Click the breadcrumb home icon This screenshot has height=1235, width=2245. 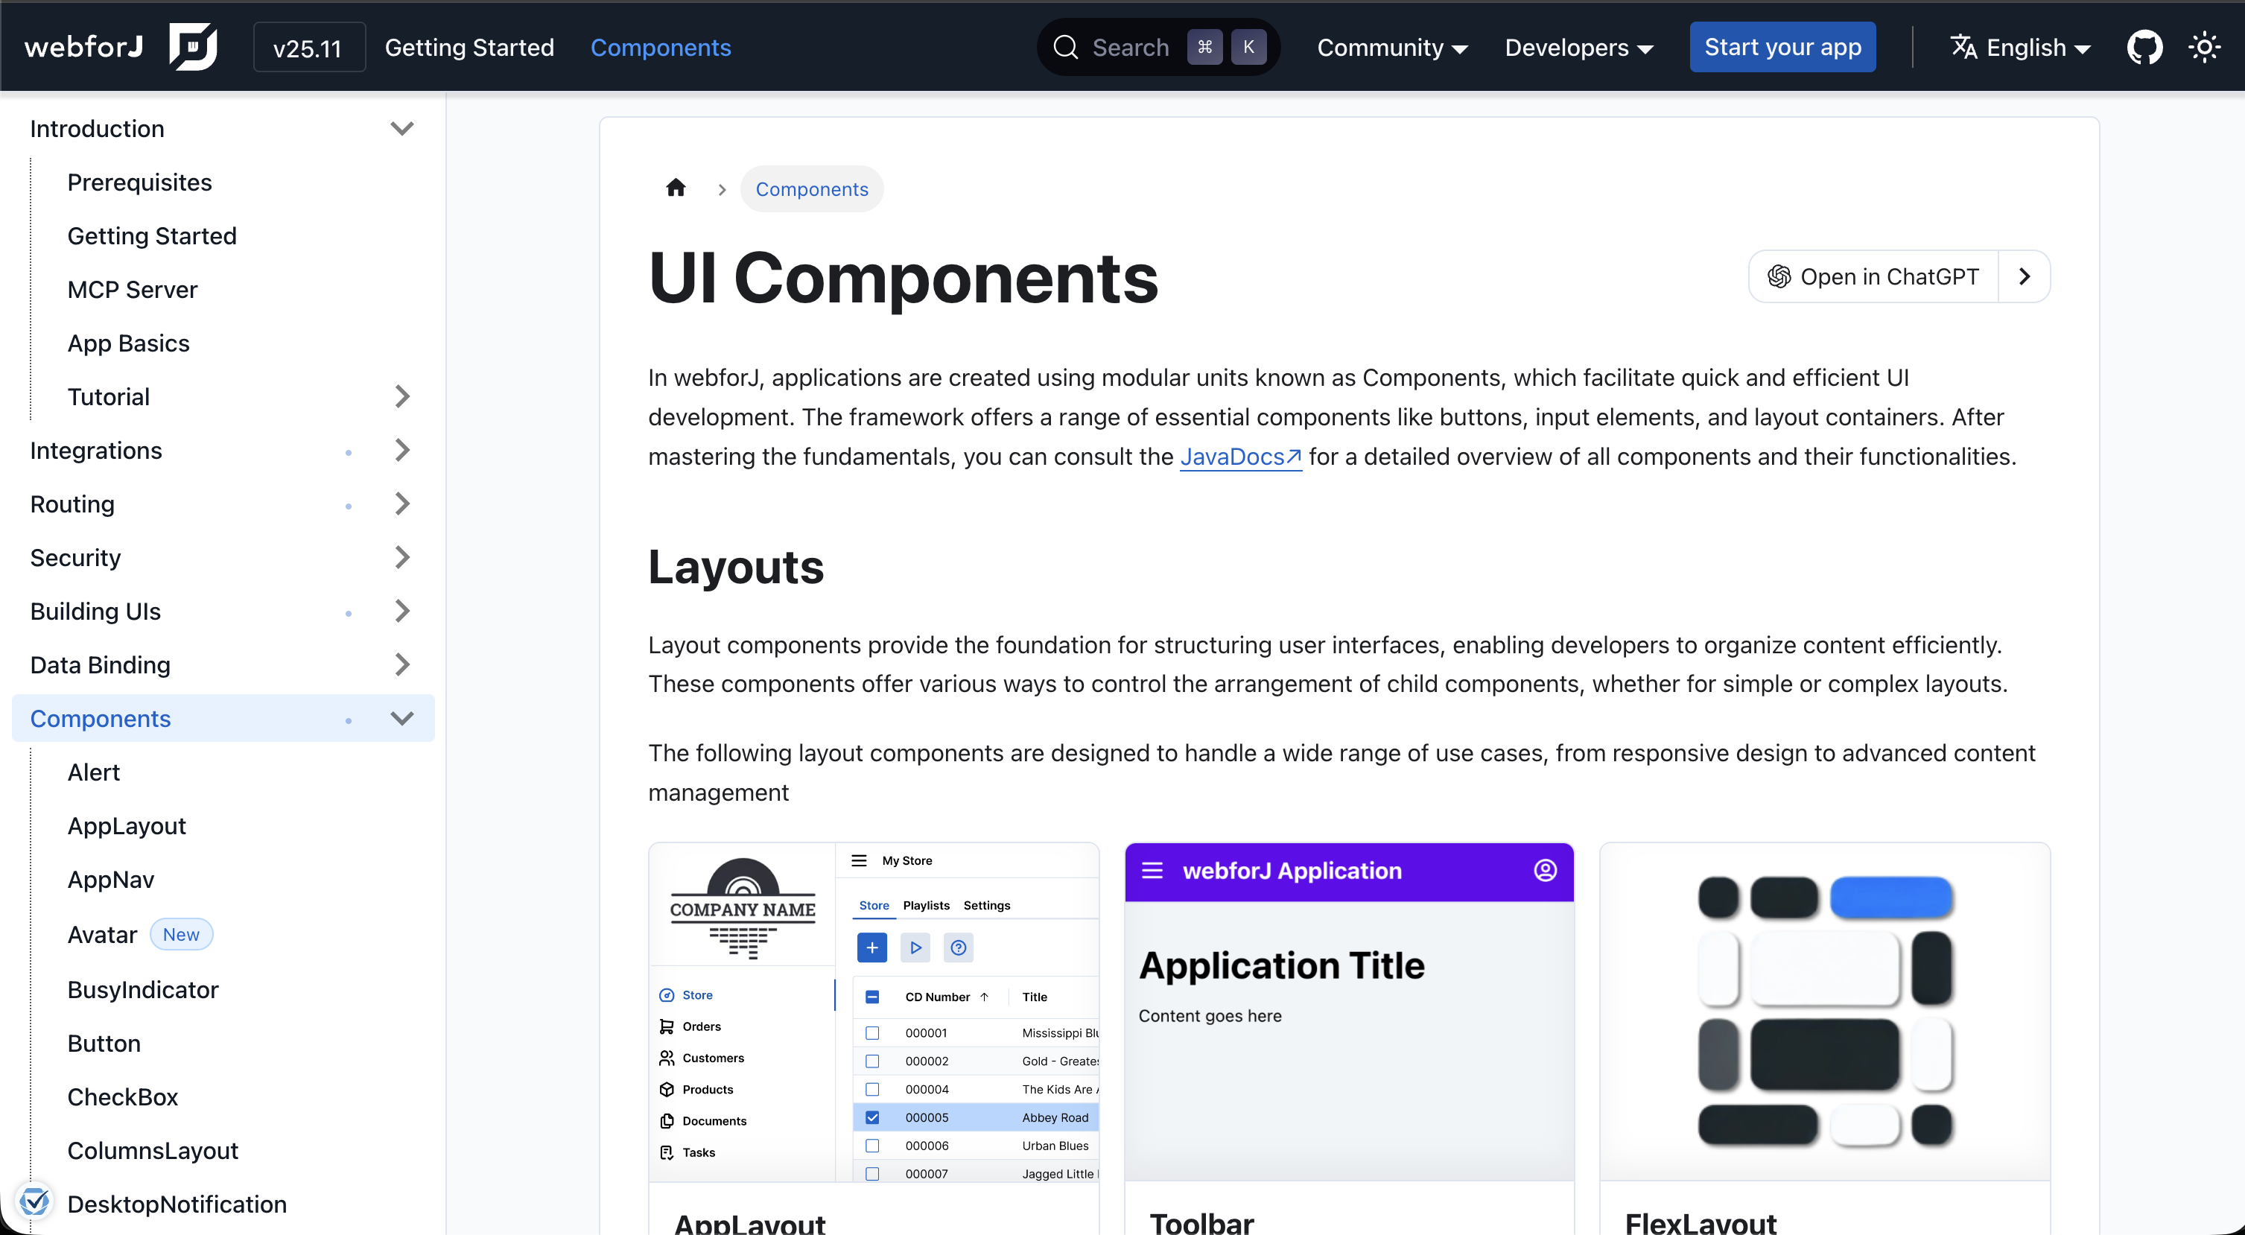click(x=676, y=188)
